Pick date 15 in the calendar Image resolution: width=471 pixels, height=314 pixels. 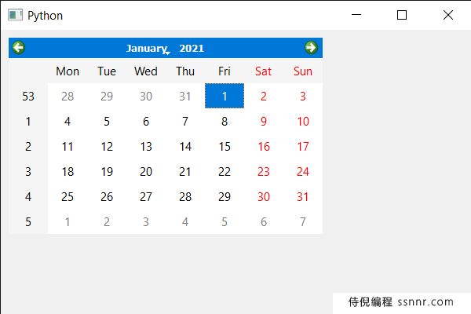tap(225, 146)
